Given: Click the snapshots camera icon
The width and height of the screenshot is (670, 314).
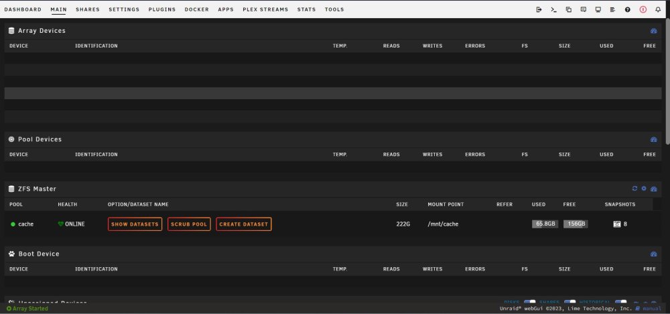Looking at the screenshot, I should (x=617, y=224).
